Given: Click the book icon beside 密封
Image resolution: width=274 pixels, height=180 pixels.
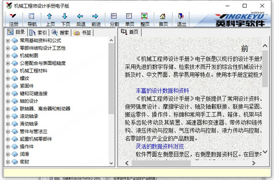Looking at the screenshot, I should pyautogui.click(x=15, y=162).
